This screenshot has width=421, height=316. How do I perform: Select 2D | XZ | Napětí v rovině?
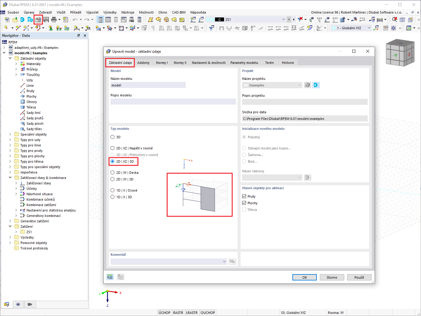pyautogui.click(x=113, y=148)
